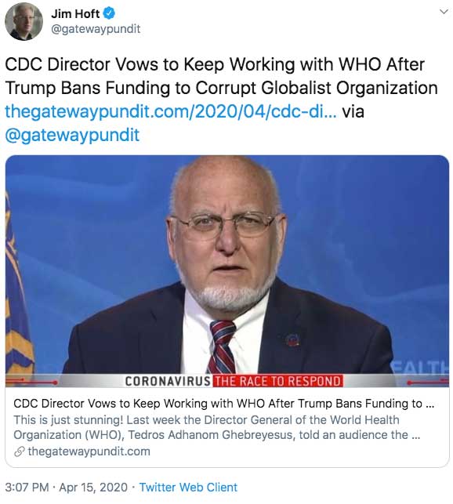
Task: Open the CDC director preview image
Action: point(227,271)
